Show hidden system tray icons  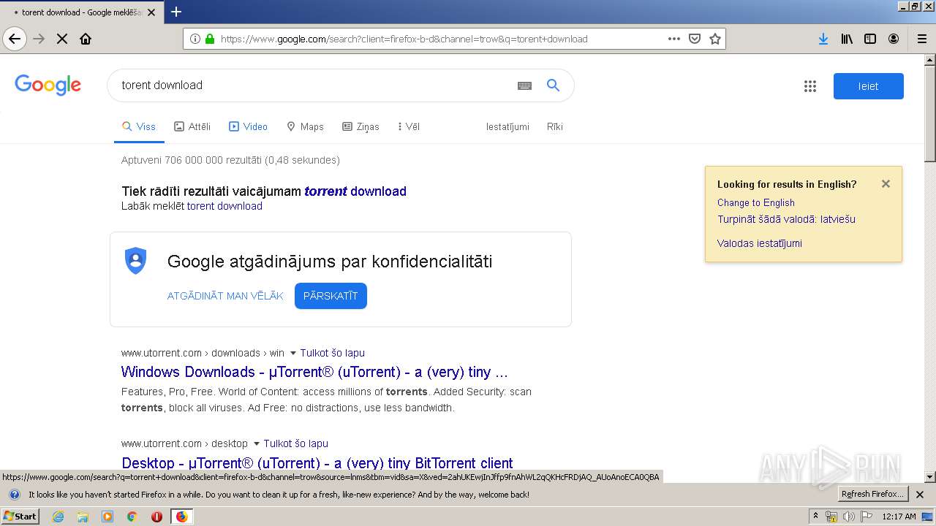(x=815, y=516)
